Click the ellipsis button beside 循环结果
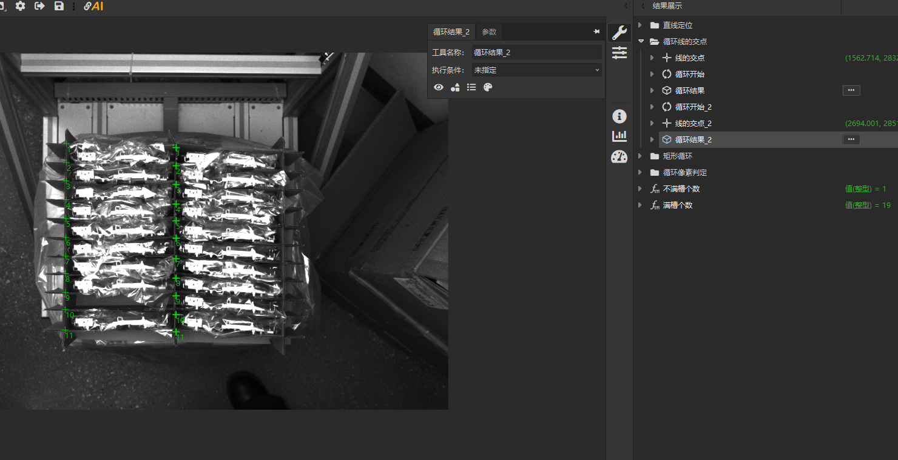The height and width of the screenshot is (460, 898). 851,90
